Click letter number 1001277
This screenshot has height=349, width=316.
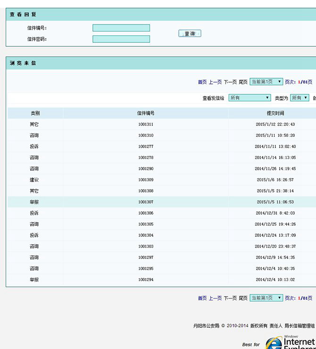point(146,147)
